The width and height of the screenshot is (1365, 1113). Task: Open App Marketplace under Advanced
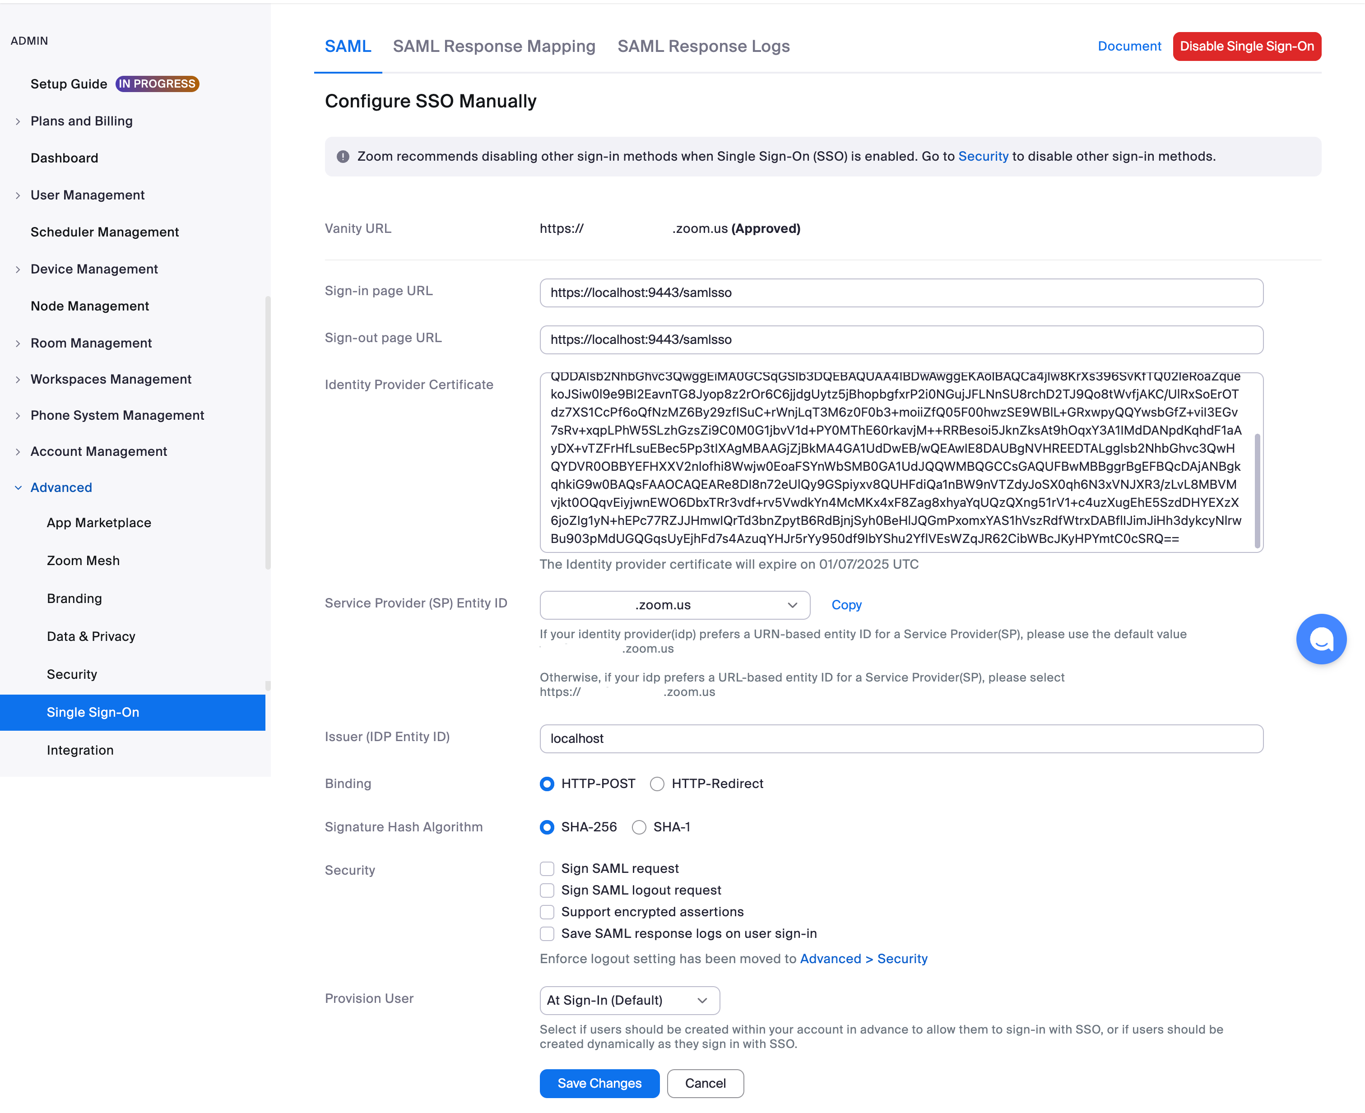coord(99,523)
